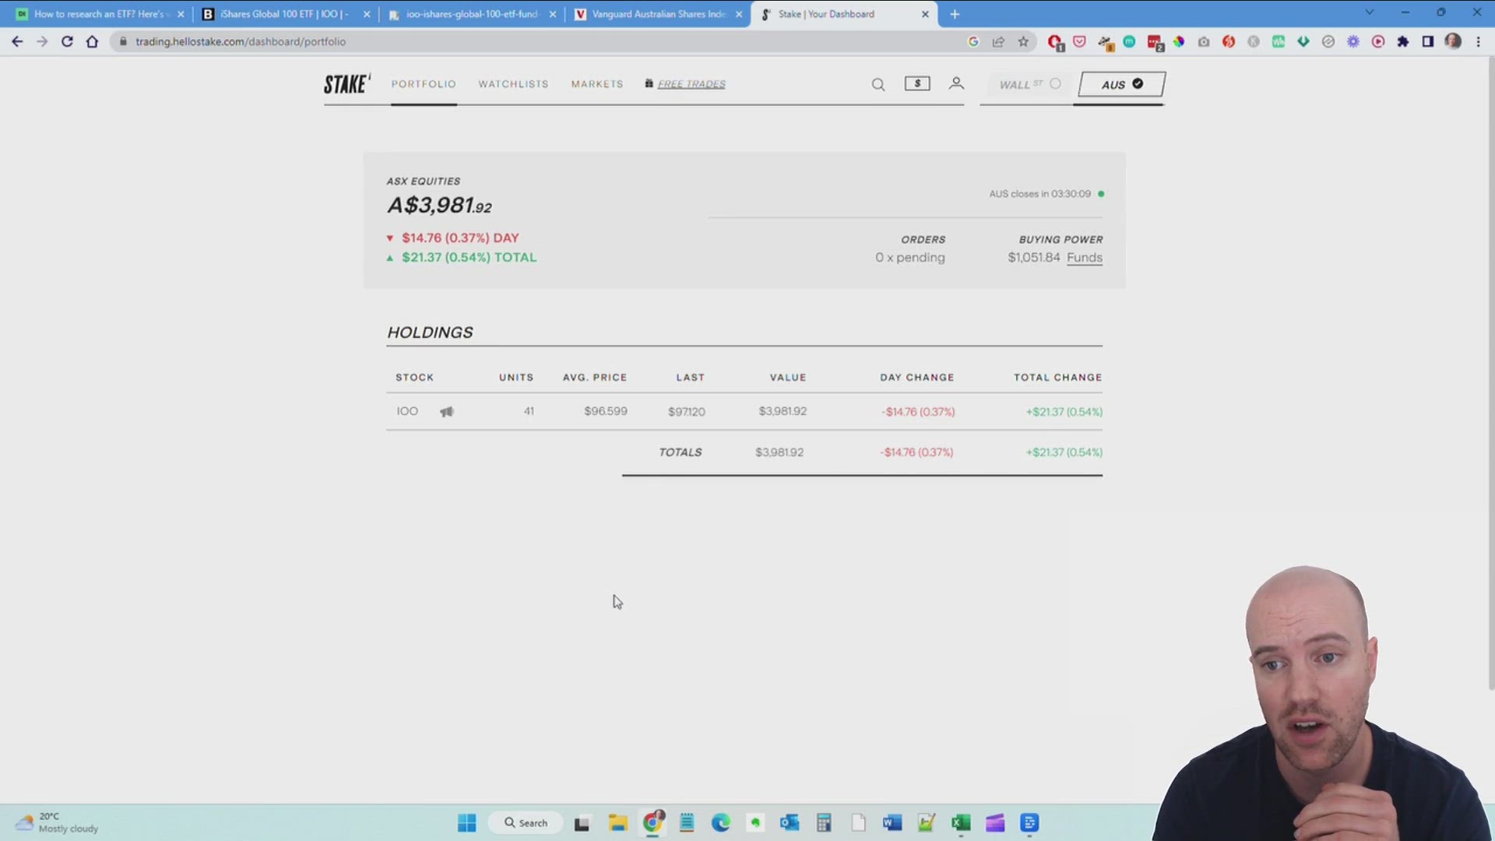Open Outlook from the taskbar
Screen dimensions: 1495x841
coord(790,823)
